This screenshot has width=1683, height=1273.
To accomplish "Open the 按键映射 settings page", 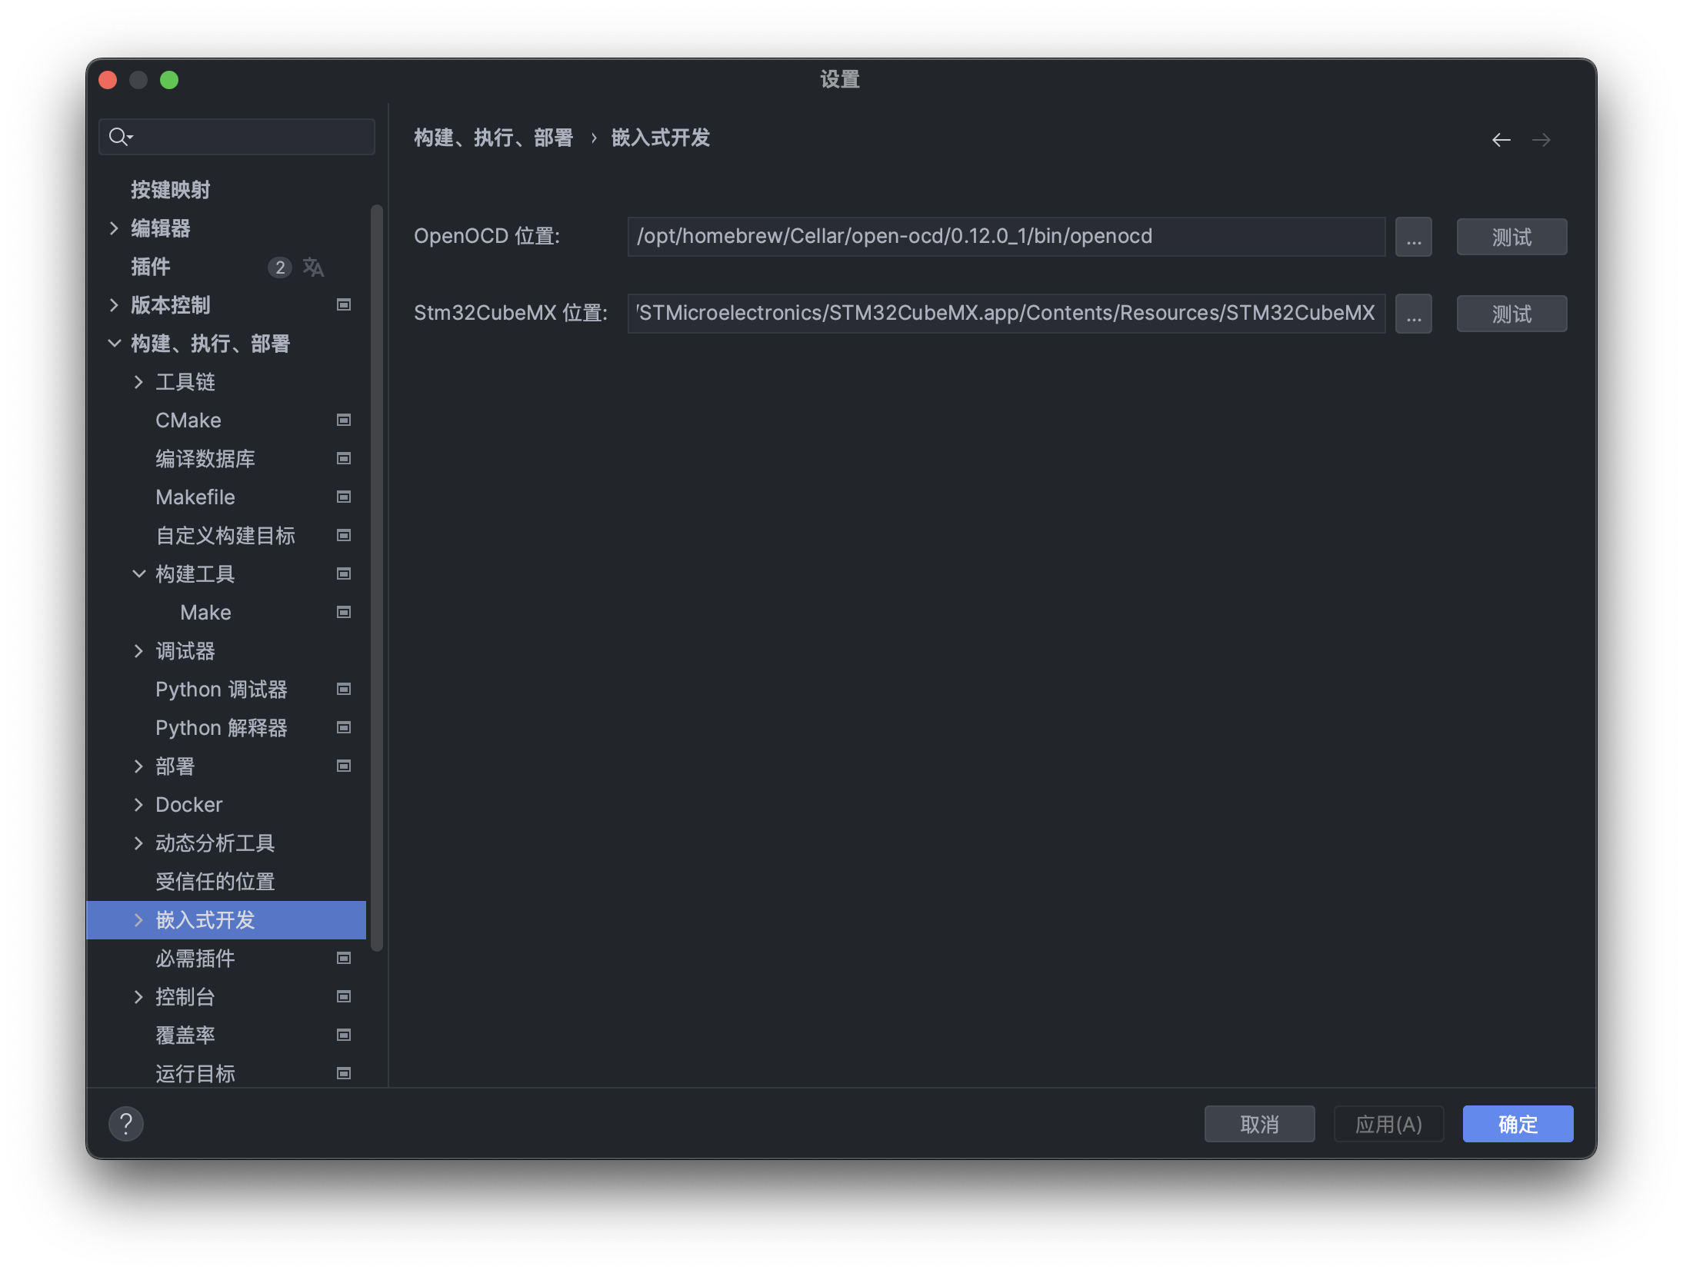I will pos(170,190).
